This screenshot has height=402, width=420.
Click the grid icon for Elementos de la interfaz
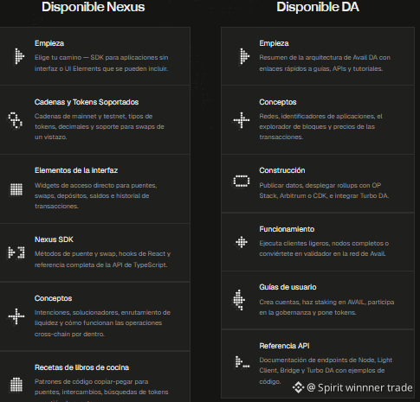coord(16,189)
